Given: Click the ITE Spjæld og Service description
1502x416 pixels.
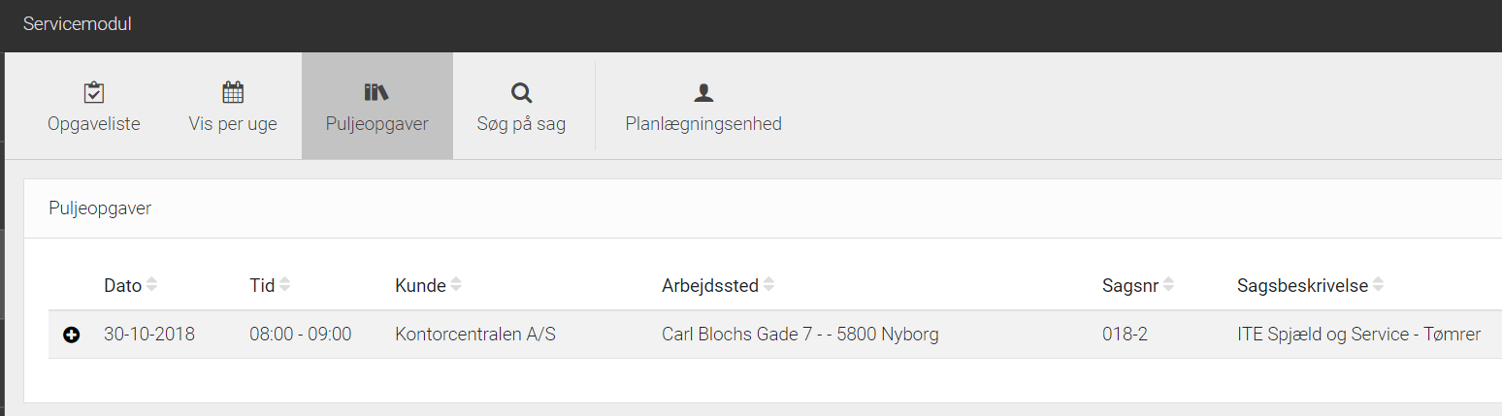Looking at the screenshot, I should pyautogui.click(x=1358, y=335).
